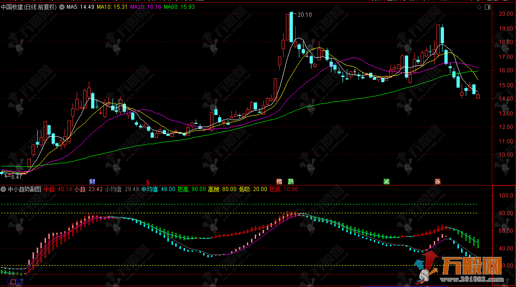Image resolution: width=516 pixels, height=287 pixels.
Task: Click the 8.47 low price label
Action: click(x=15, y=177)
